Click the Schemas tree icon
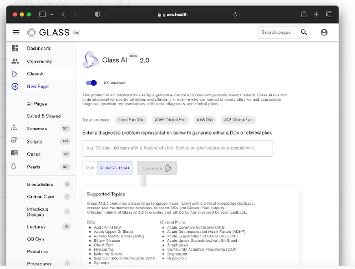The height and width of the screenshot is (269, 355). (14, 128)
